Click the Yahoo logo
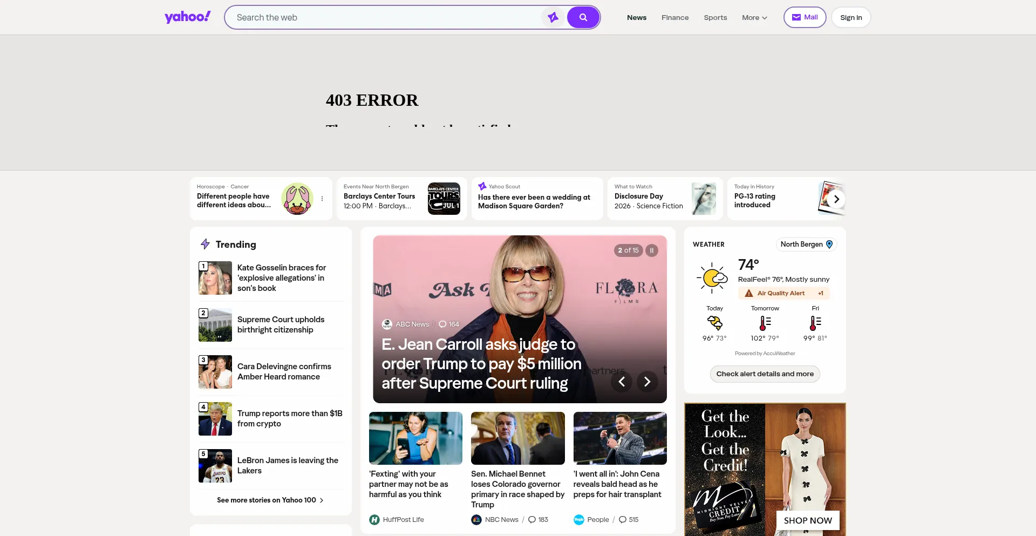1036x536 pixels. [x=187, y=17]
